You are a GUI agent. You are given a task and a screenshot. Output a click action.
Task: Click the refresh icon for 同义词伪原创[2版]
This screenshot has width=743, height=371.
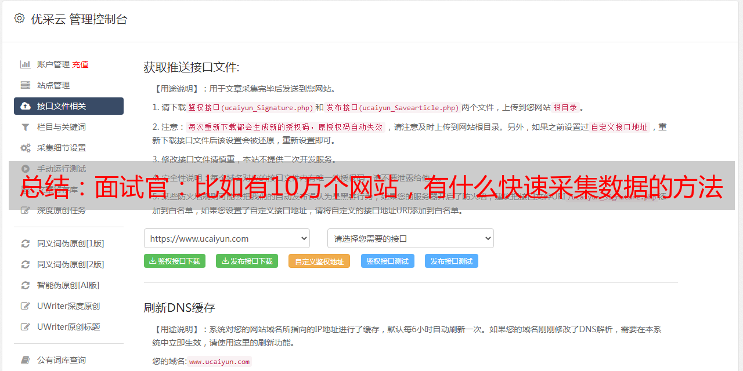click(x=26, y=264)
